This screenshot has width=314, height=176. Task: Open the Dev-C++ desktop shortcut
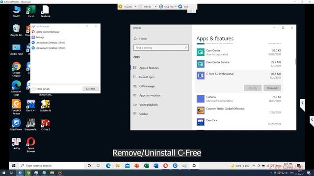coord(31,106)
